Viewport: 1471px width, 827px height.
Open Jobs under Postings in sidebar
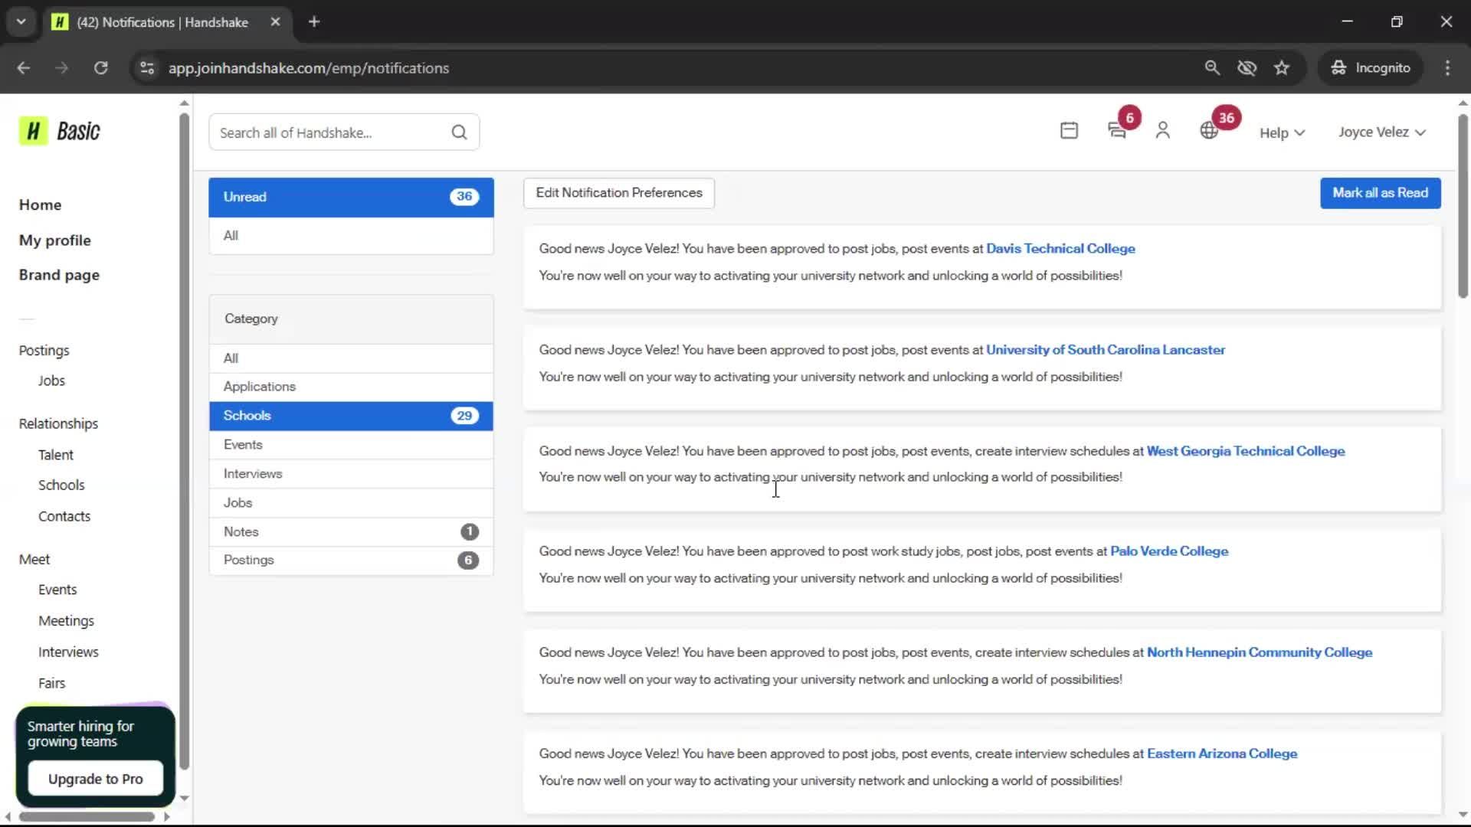51,381
